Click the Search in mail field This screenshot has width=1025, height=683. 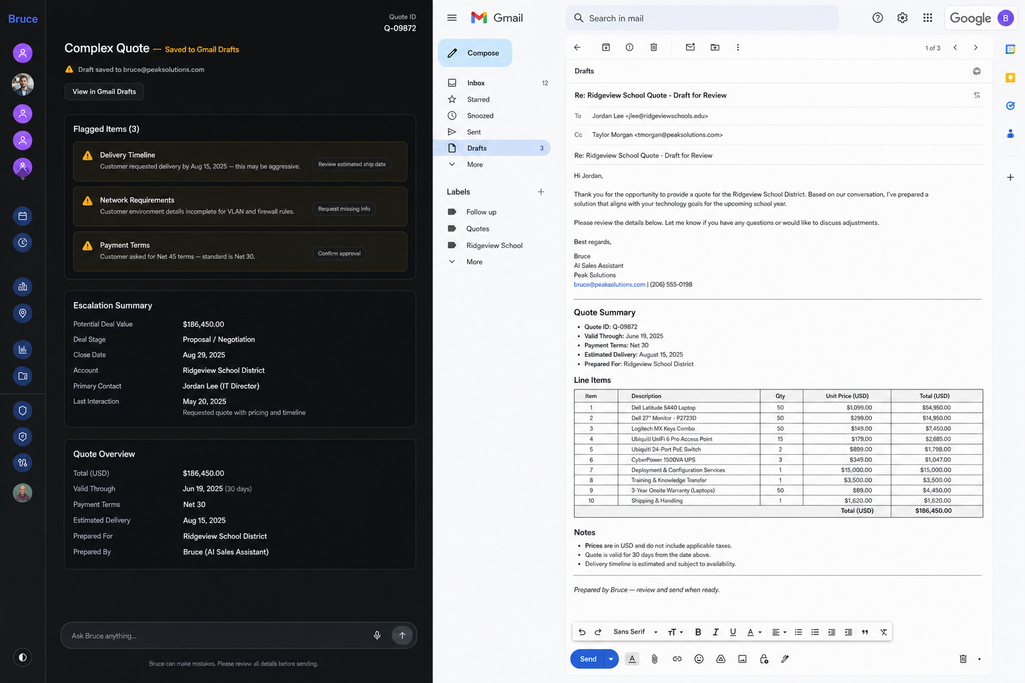(x=702, y=18)
